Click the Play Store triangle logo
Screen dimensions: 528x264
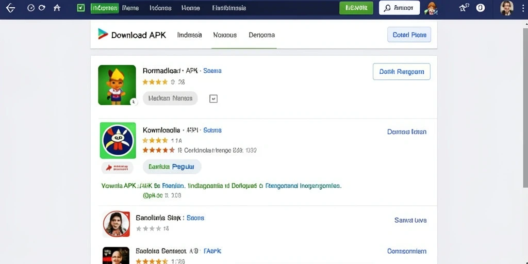(103, 34)
